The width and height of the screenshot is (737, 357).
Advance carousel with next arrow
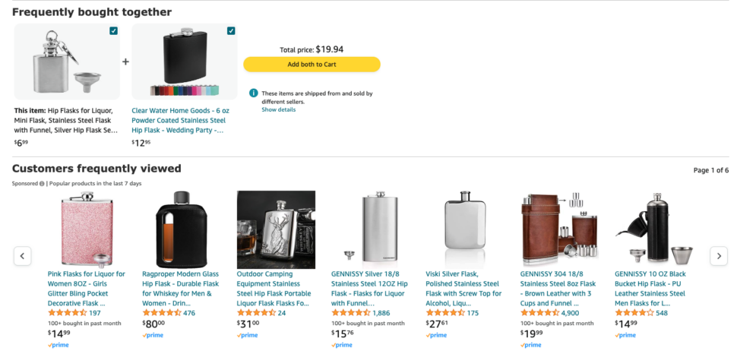point(718,256)
